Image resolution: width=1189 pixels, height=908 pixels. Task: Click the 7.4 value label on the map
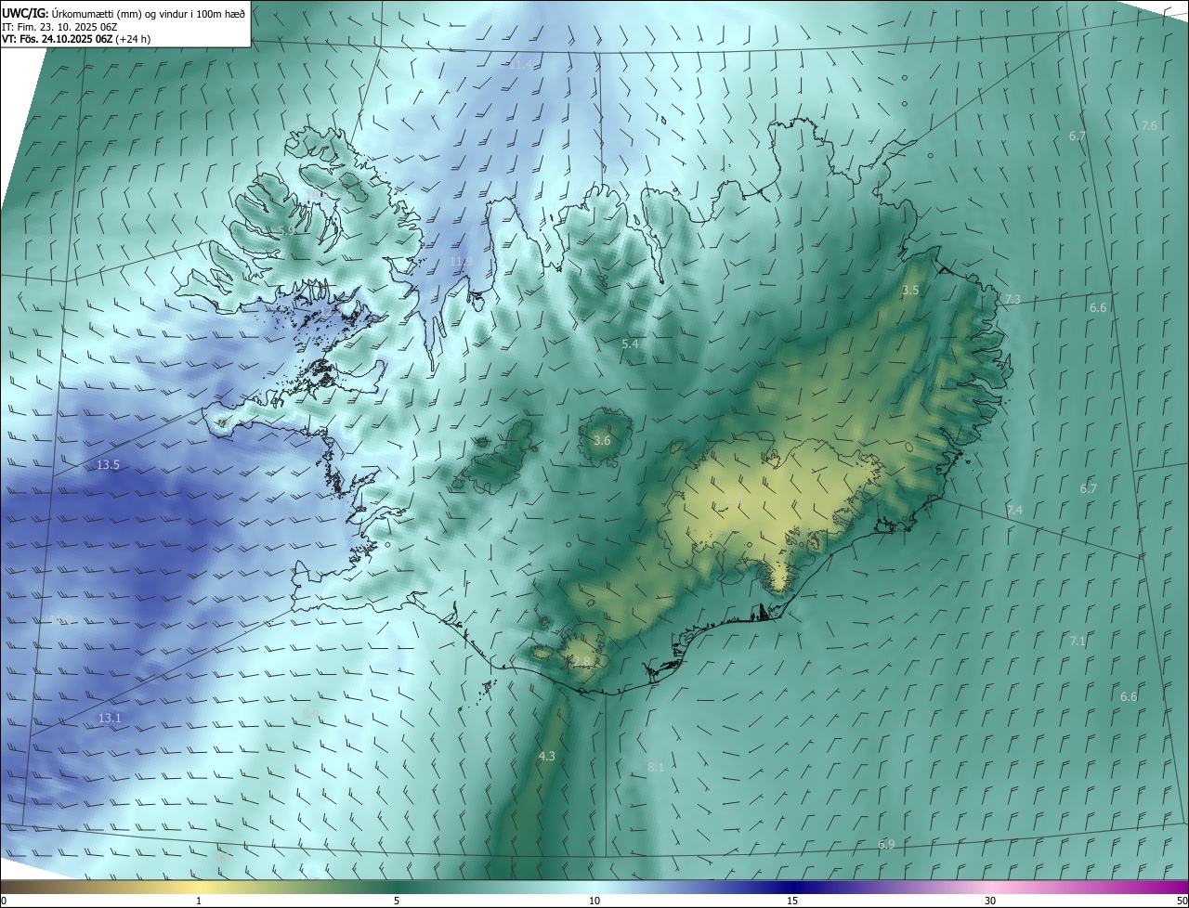[1014, 511]
